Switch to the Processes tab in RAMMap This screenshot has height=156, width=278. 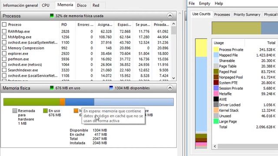[x=222, y=14]
